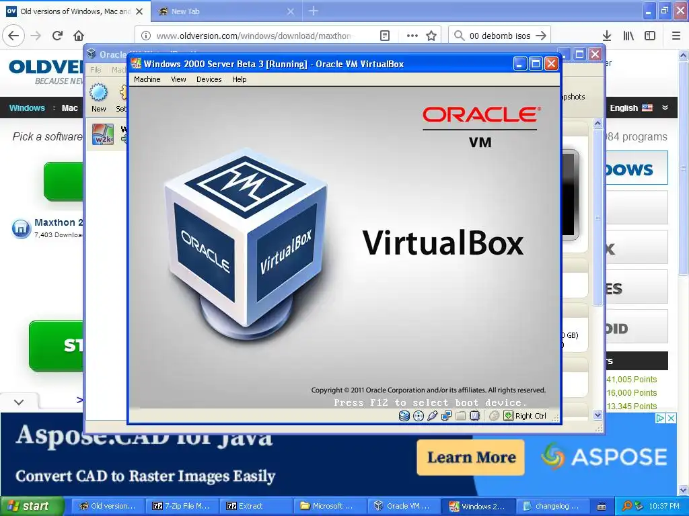Click the browser forward arrow
689x516 pixels.
(36, 36)
